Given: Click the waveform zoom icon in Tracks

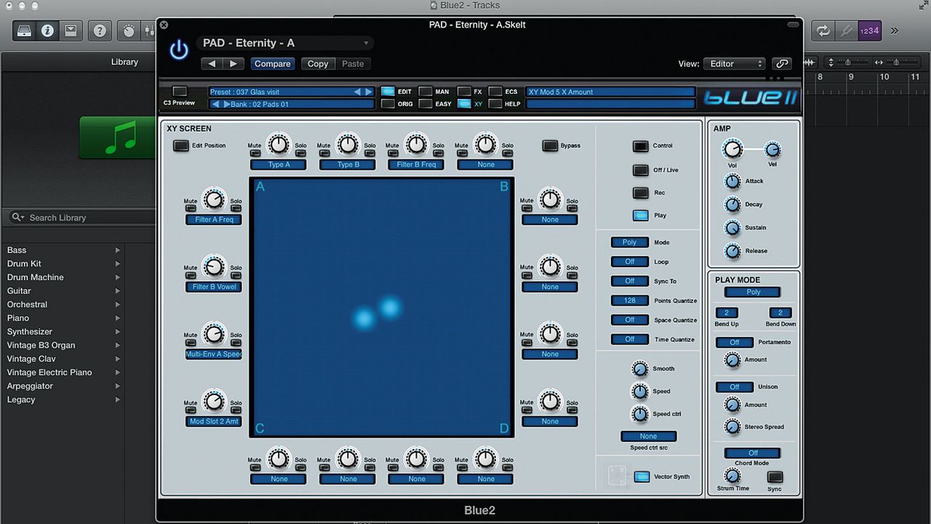Looking at the screenshot, I should point(810,63).
